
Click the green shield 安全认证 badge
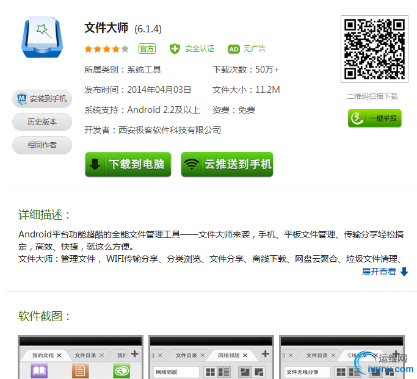click(192, 49)
